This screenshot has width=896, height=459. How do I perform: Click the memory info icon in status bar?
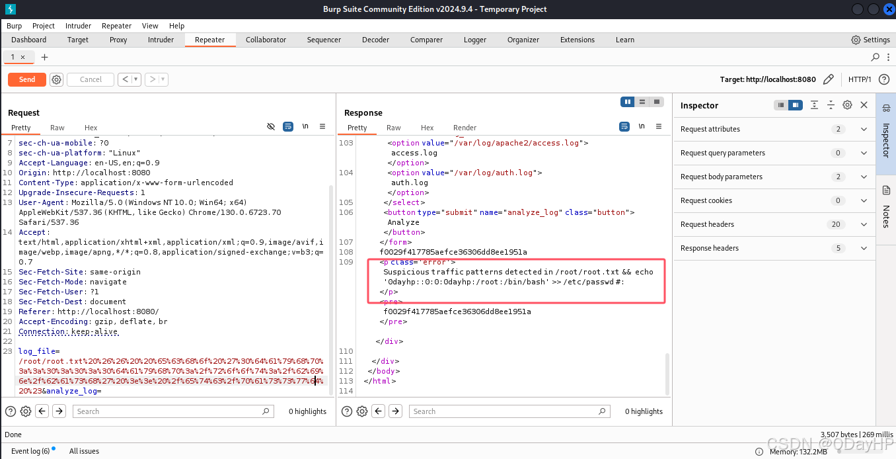(x=759, y=451)
